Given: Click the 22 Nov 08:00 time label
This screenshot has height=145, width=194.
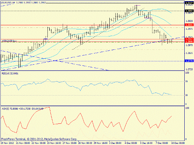Looking at the screenshot, I should coord(38,143).
